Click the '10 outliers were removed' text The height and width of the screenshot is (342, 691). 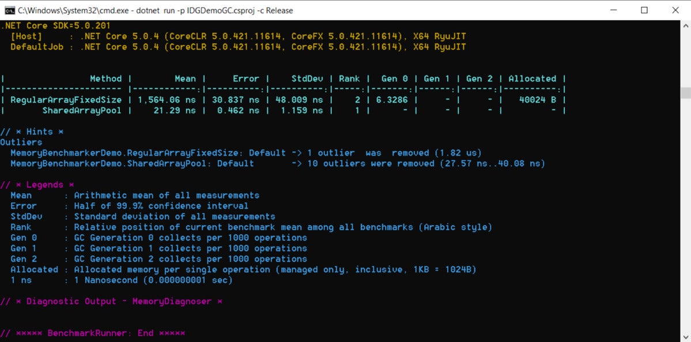pos(370,164)
